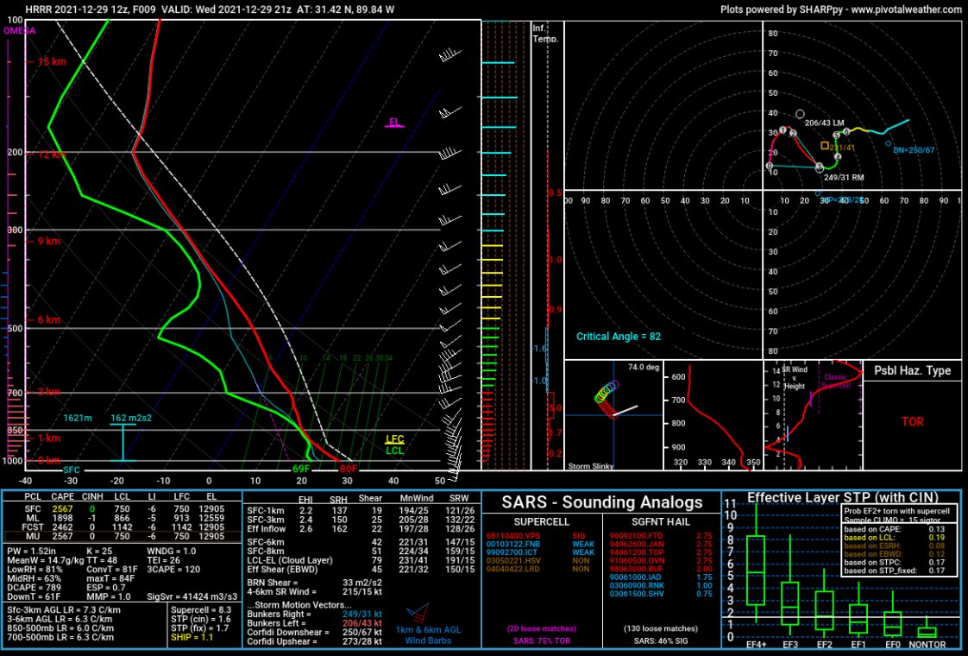The image size is (968, 656).
Task: Click the Inf. Temp. column header
Action: (545, 34)
